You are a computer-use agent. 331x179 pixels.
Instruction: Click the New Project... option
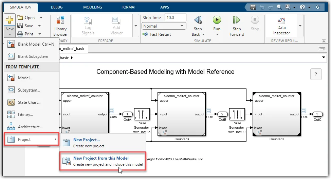pyautogui.click(x=103, y=143)
